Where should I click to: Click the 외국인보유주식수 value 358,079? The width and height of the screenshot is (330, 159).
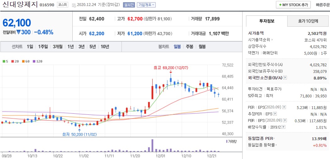coord(320,71)
